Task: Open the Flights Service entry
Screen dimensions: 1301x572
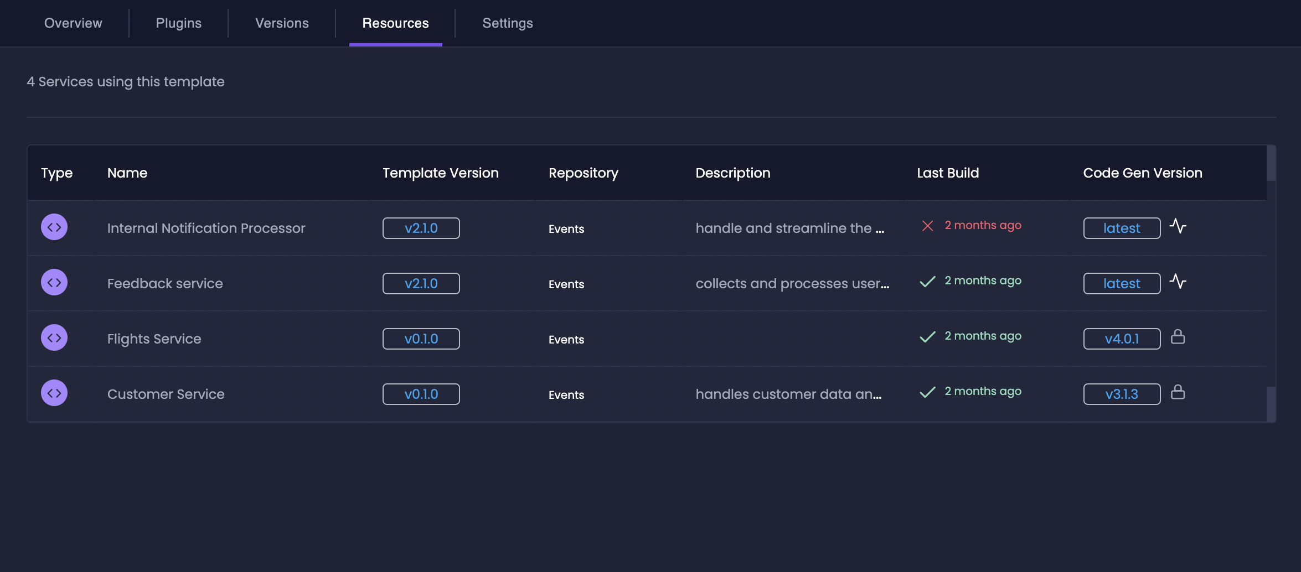Action: click(x=154, y=339)
